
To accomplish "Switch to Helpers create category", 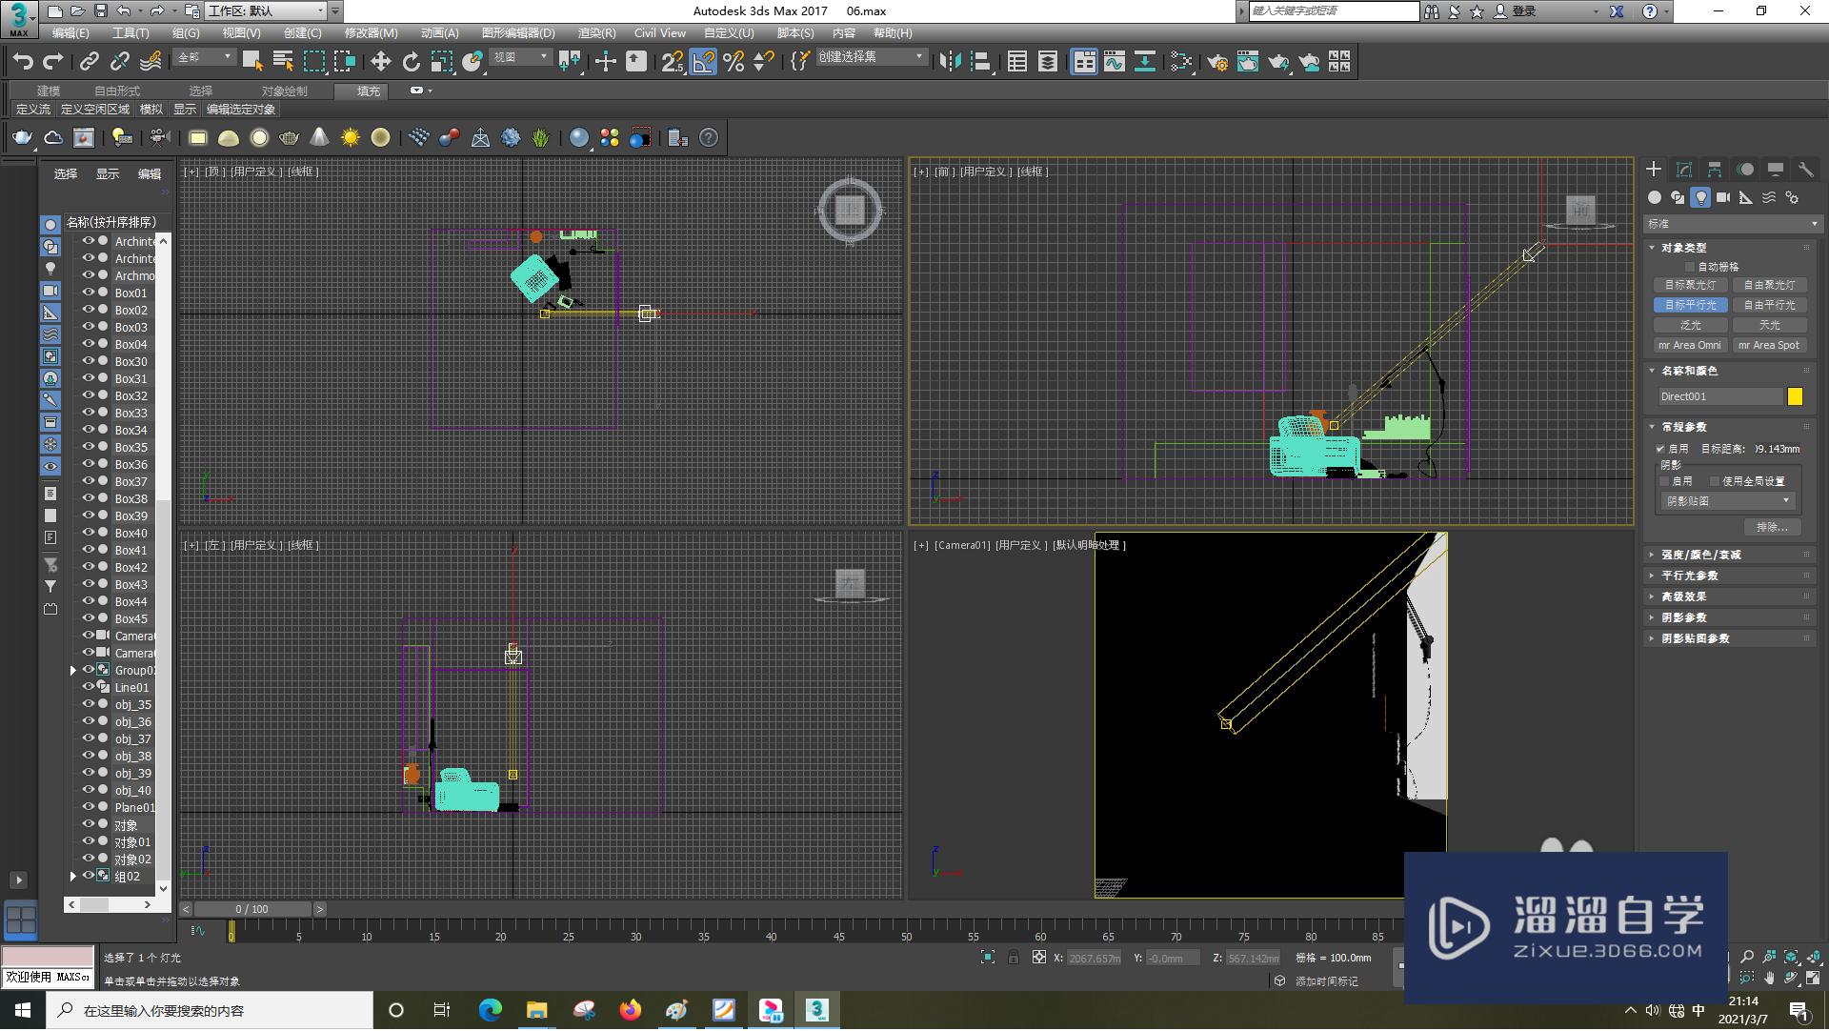I will pyautogui.click(x=1746, y=197).
